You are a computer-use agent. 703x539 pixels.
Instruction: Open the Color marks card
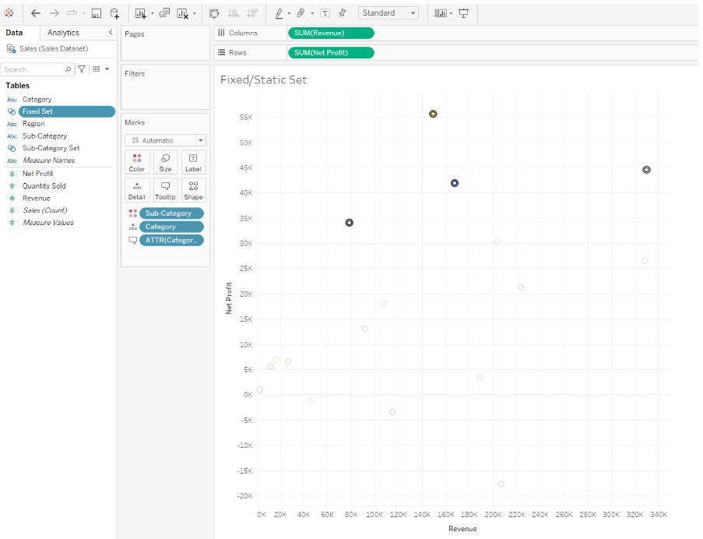coord(137,161)
